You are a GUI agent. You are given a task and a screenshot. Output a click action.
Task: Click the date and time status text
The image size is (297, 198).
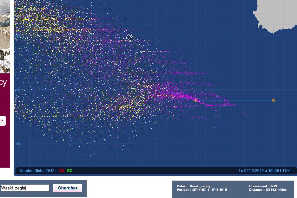pyautogui.click(x=265, y=171)
